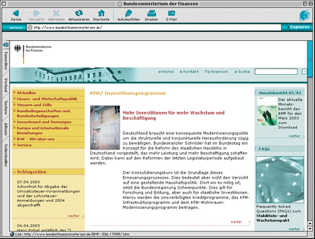
Task: Open the Seitenhalter sidebar tab
Action: pos(6,155)
